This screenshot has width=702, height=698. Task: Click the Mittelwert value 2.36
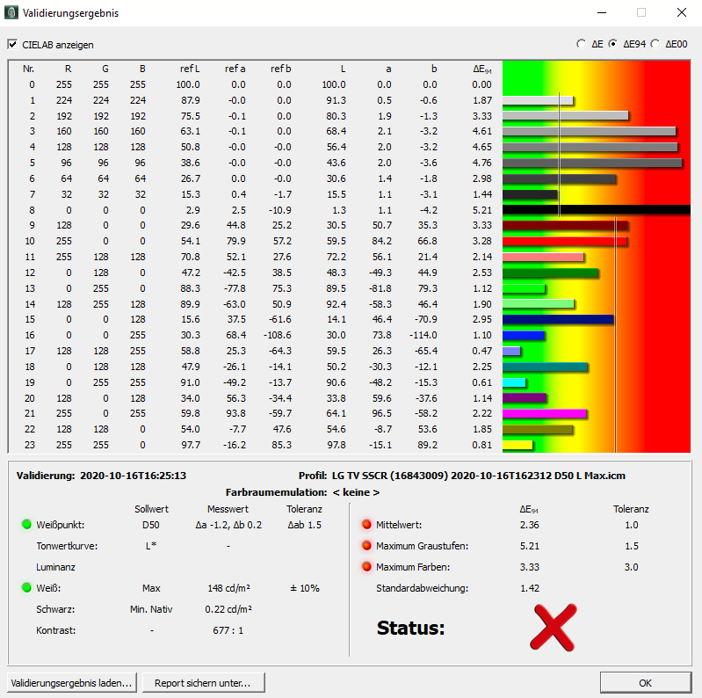[x=529, y=525]
